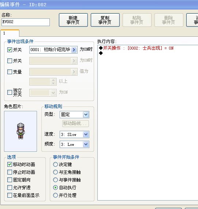Enable the 停止时动画 option
The width and height of the screenshot is (198, 209).
(x=10, y=172)
